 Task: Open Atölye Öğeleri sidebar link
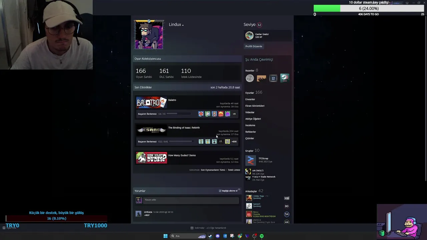(253, 119)
